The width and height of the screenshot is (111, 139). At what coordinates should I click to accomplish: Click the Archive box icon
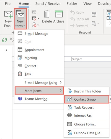(x=59, y=14)
